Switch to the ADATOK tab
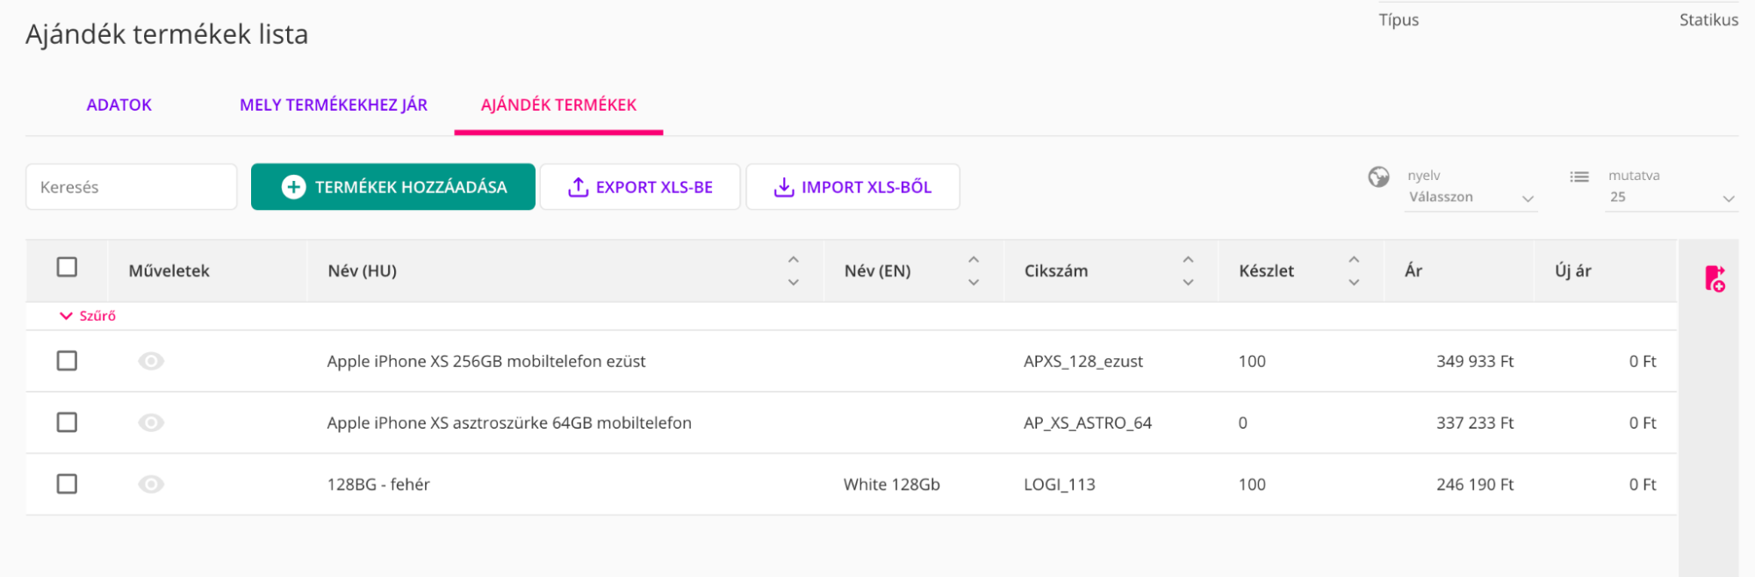The height and width of the screenshot is (577, 1755). pyautogui.click(x=119, y=105)
